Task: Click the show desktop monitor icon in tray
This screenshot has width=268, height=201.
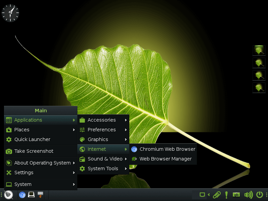Action: pos(202,195)
